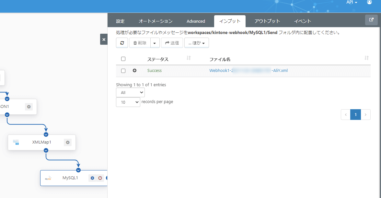Switch to the オートメーション tab

click(x=156, y=21)
